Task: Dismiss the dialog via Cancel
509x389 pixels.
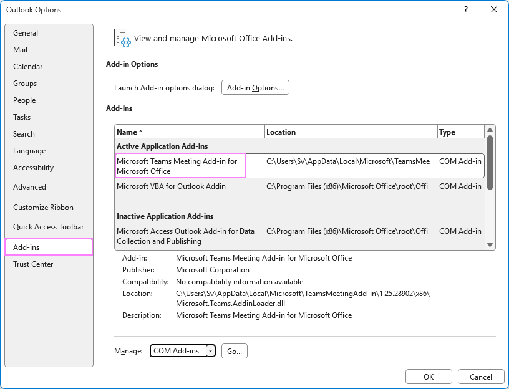Action: coord(481,377)
